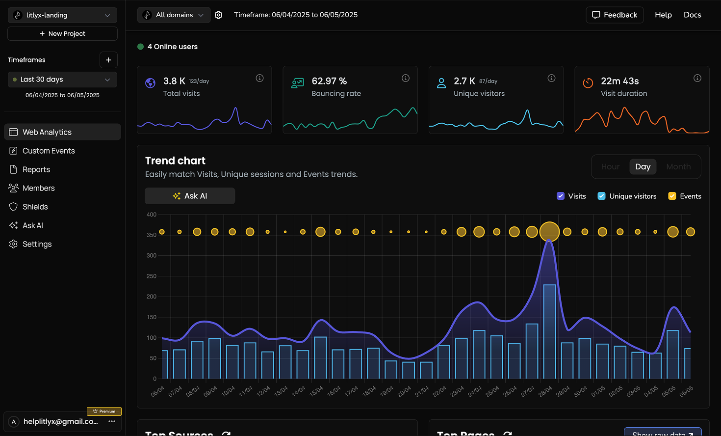Click the Ask AI button above chart
This screenshot has width=721, height=436.
190,196
